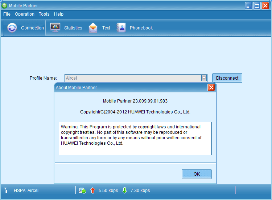Open the Text envelope icon
The height and width of the screenshot is (200, 272).
pyautogui.click(x=93, y=28)
